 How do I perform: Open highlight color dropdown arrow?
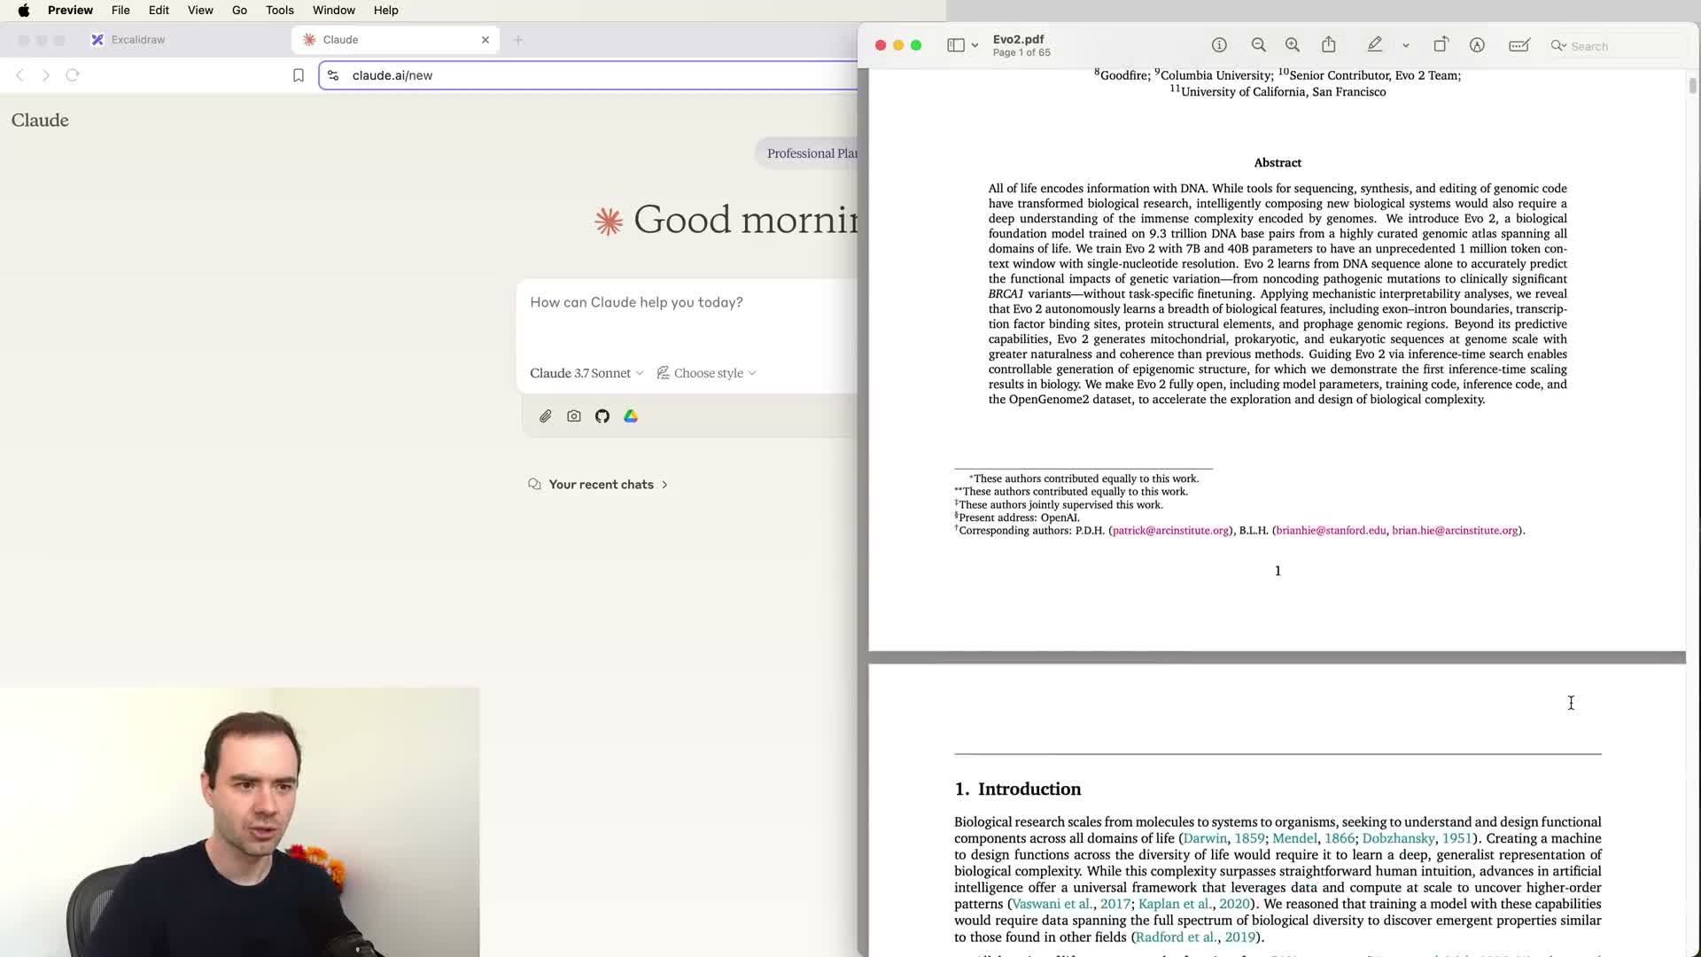click(x=1406, y=45)
